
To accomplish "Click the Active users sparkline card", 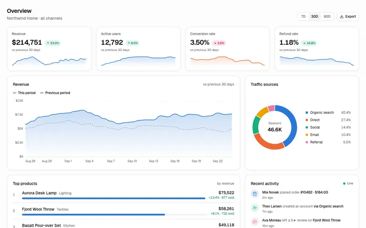I will [139, 49].
